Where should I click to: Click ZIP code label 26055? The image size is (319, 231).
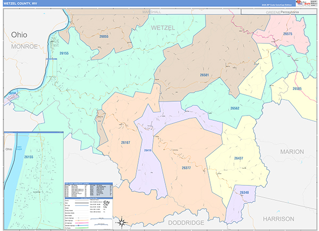(x=104, y=37)
